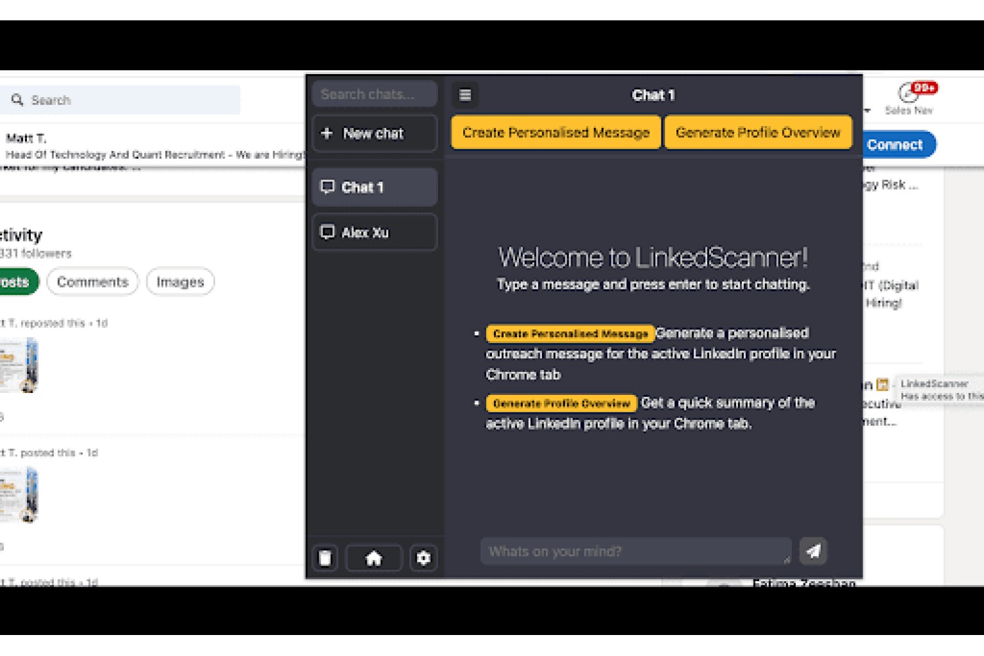The height and width of the screenshot is (656, 984).
Task: Open LinkedScanner settings gear
Action: pyautogui.click(x=424, y=558)
